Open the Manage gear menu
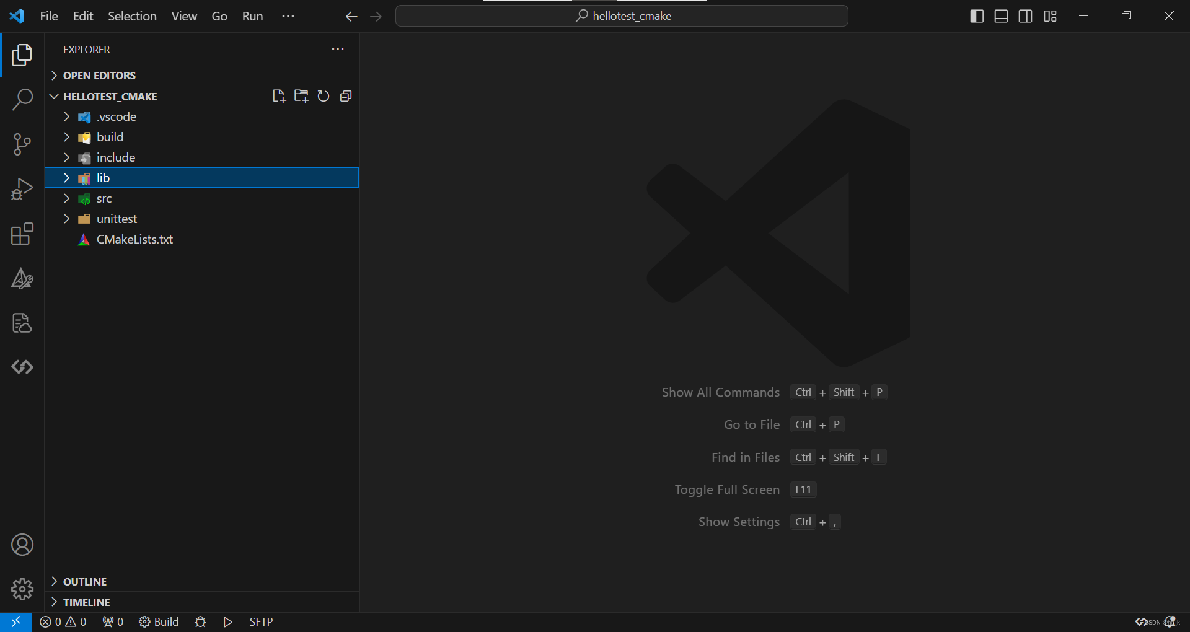The height and width of the screenshot is (632, 1190). point(22,589)
